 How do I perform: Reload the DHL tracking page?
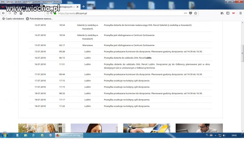click(x=15, y=13)
